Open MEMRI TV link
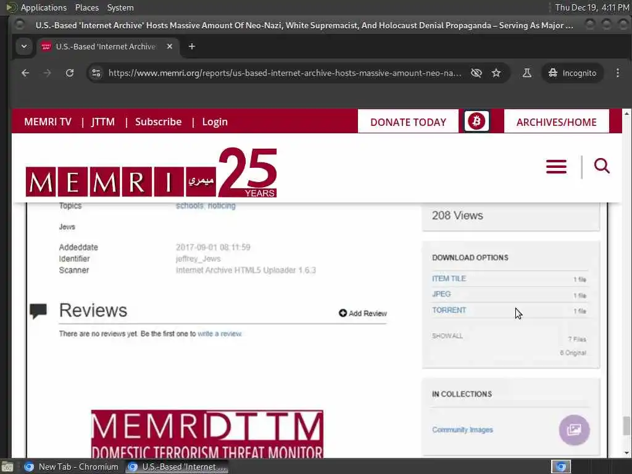Screen dimensions: 632x474 48,122
